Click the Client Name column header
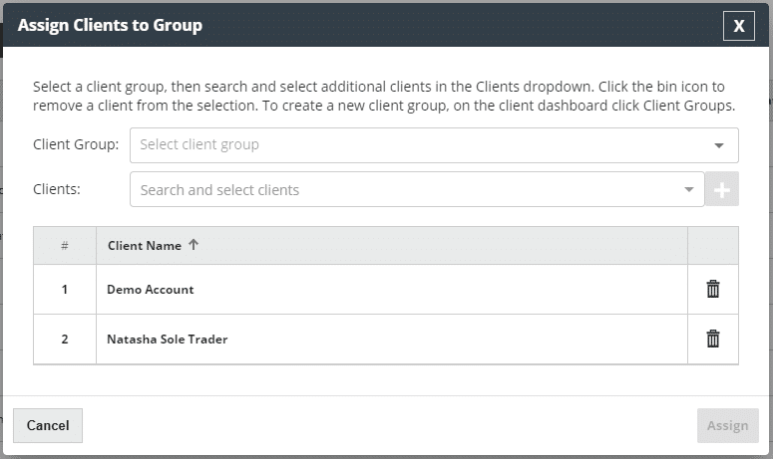 tap(145, 245)
